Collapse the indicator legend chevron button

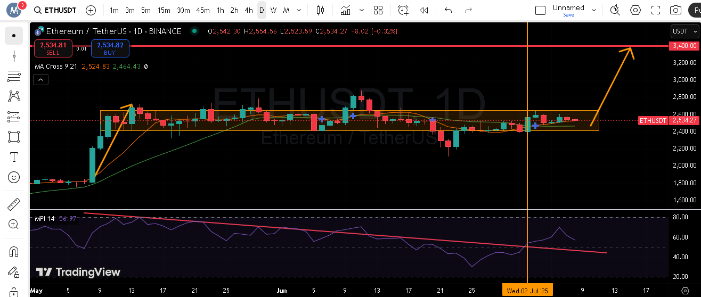(40, 80)
